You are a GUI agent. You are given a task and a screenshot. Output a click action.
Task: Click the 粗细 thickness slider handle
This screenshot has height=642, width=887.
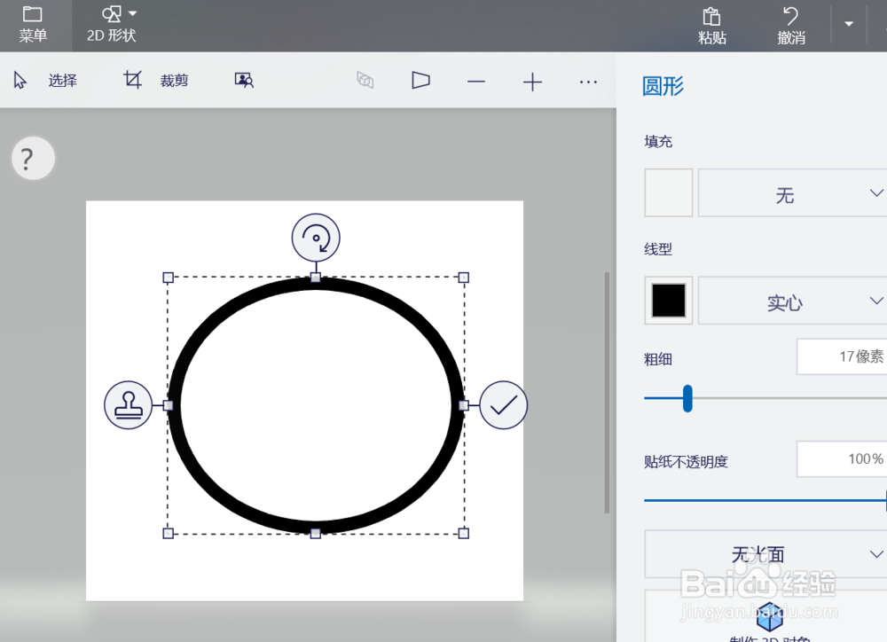(687, 398)
